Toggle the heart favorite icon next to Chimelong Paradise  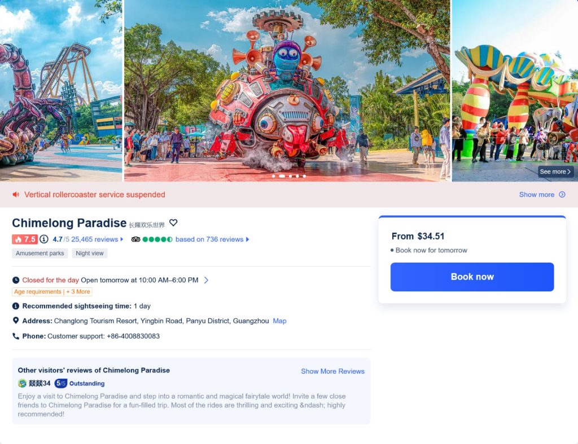(173, 223)
